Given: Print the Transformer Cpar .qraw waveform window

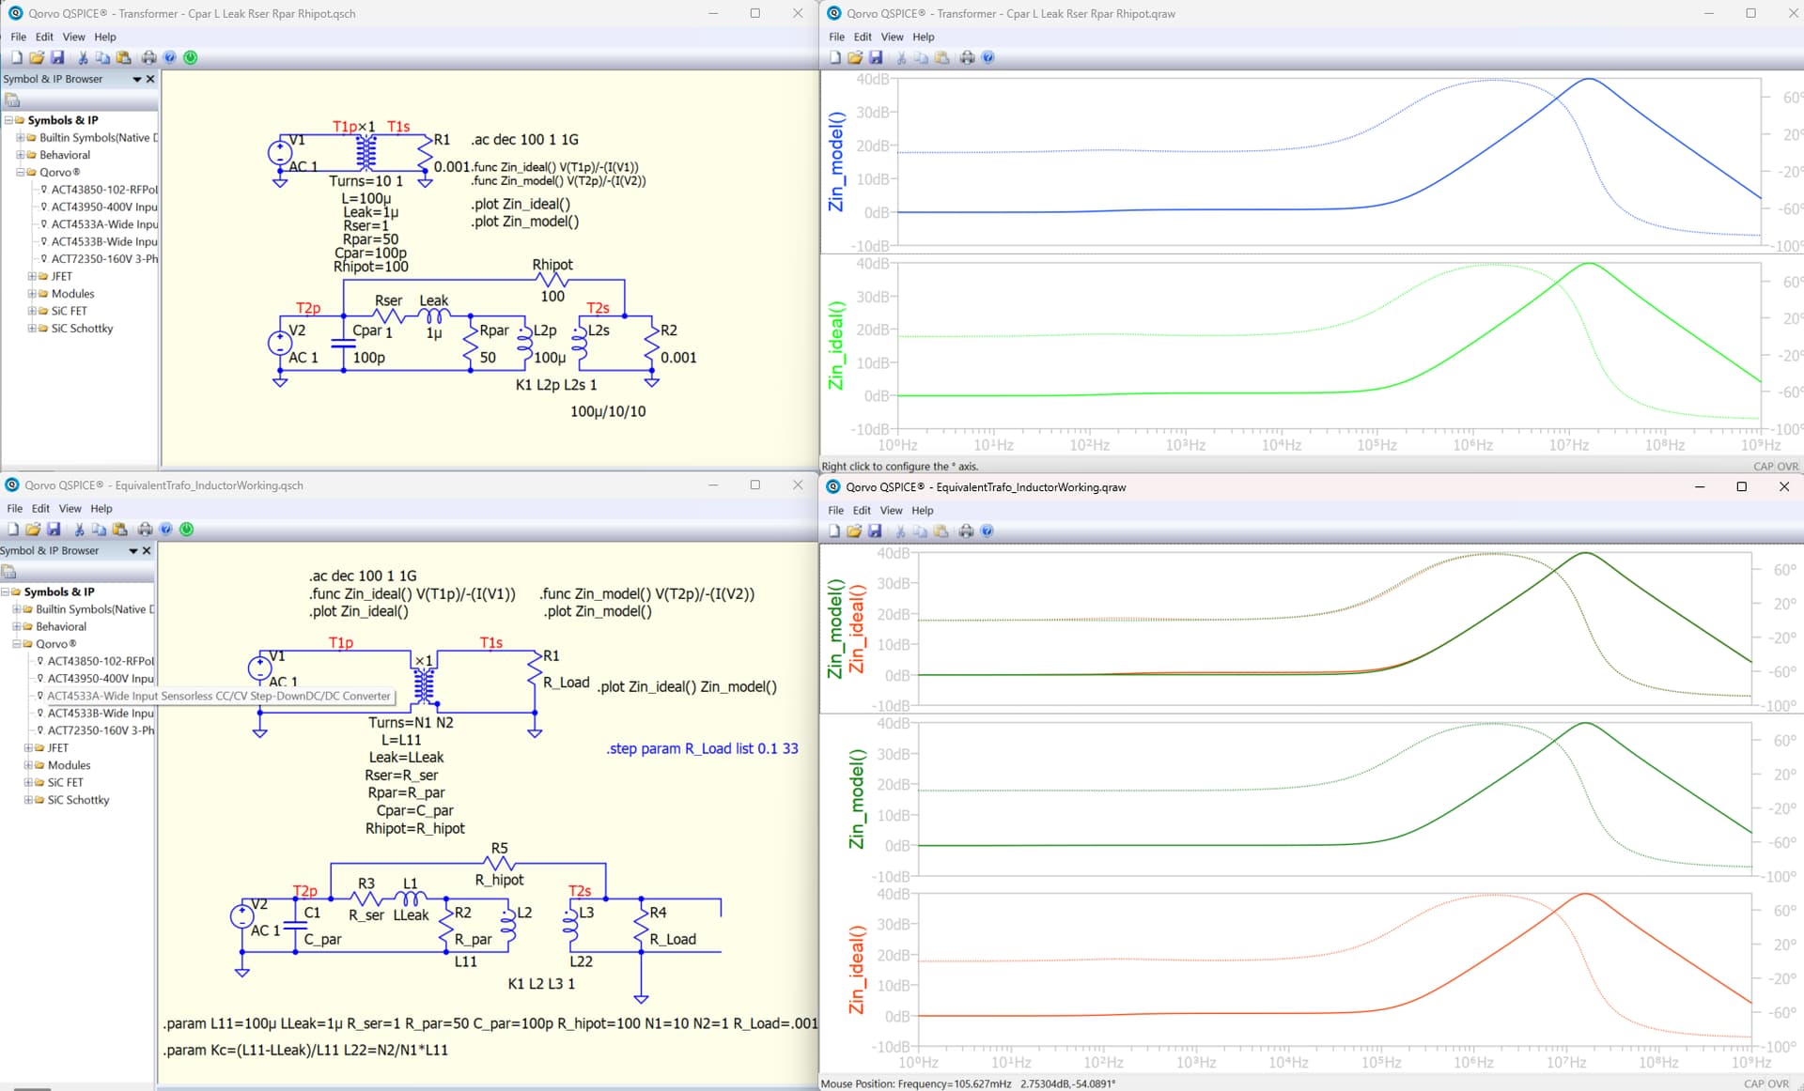Looking at the screenshot, I should 967,58.
